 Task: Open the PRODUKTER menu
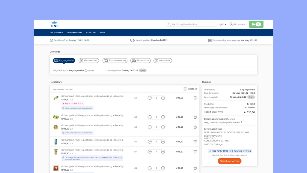56,32
